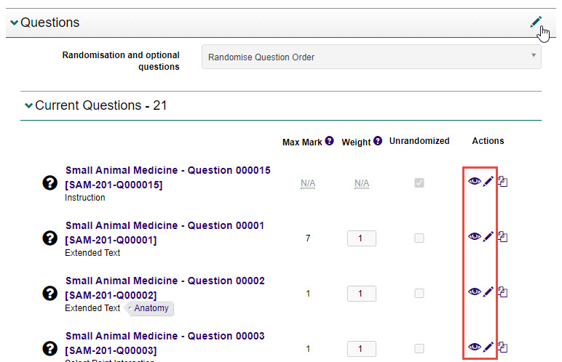The height and width of the screenshot is (362, 562).
Task: Check the Unrandomized box for Question 00003
Action: (419, 348)
